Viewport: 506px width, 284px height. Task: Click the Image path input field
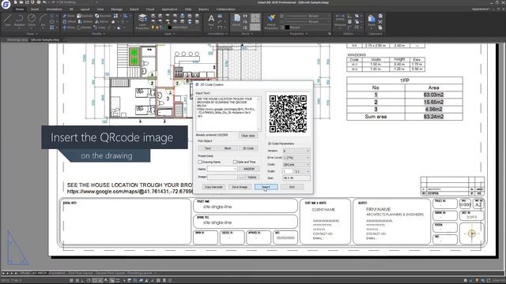pyautogui.click(x=222, y=177)
